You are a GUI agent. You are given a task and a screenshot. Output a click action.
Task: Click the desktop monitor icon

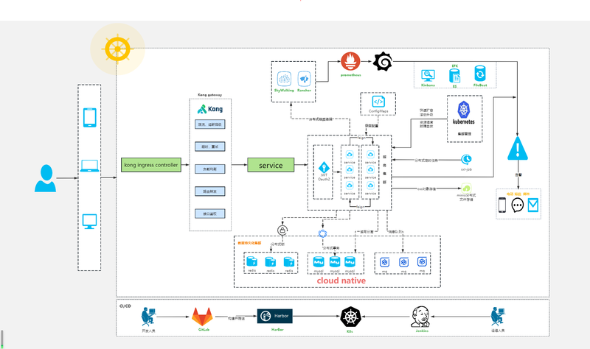[89, 222]
